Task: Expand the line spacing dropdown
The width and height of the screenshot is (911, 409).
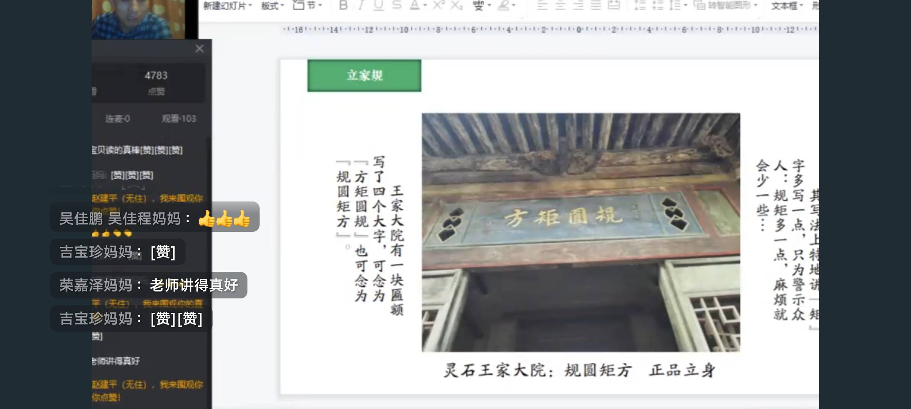Action: coord(686,5)
